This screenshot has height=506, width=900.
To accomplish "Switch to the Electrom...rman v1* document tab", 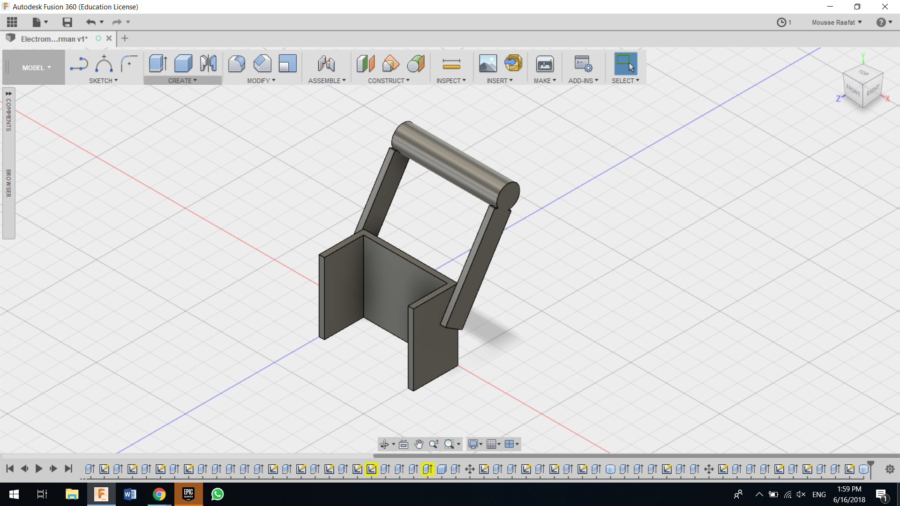I will pyautogui.click(x=54, y=39).
